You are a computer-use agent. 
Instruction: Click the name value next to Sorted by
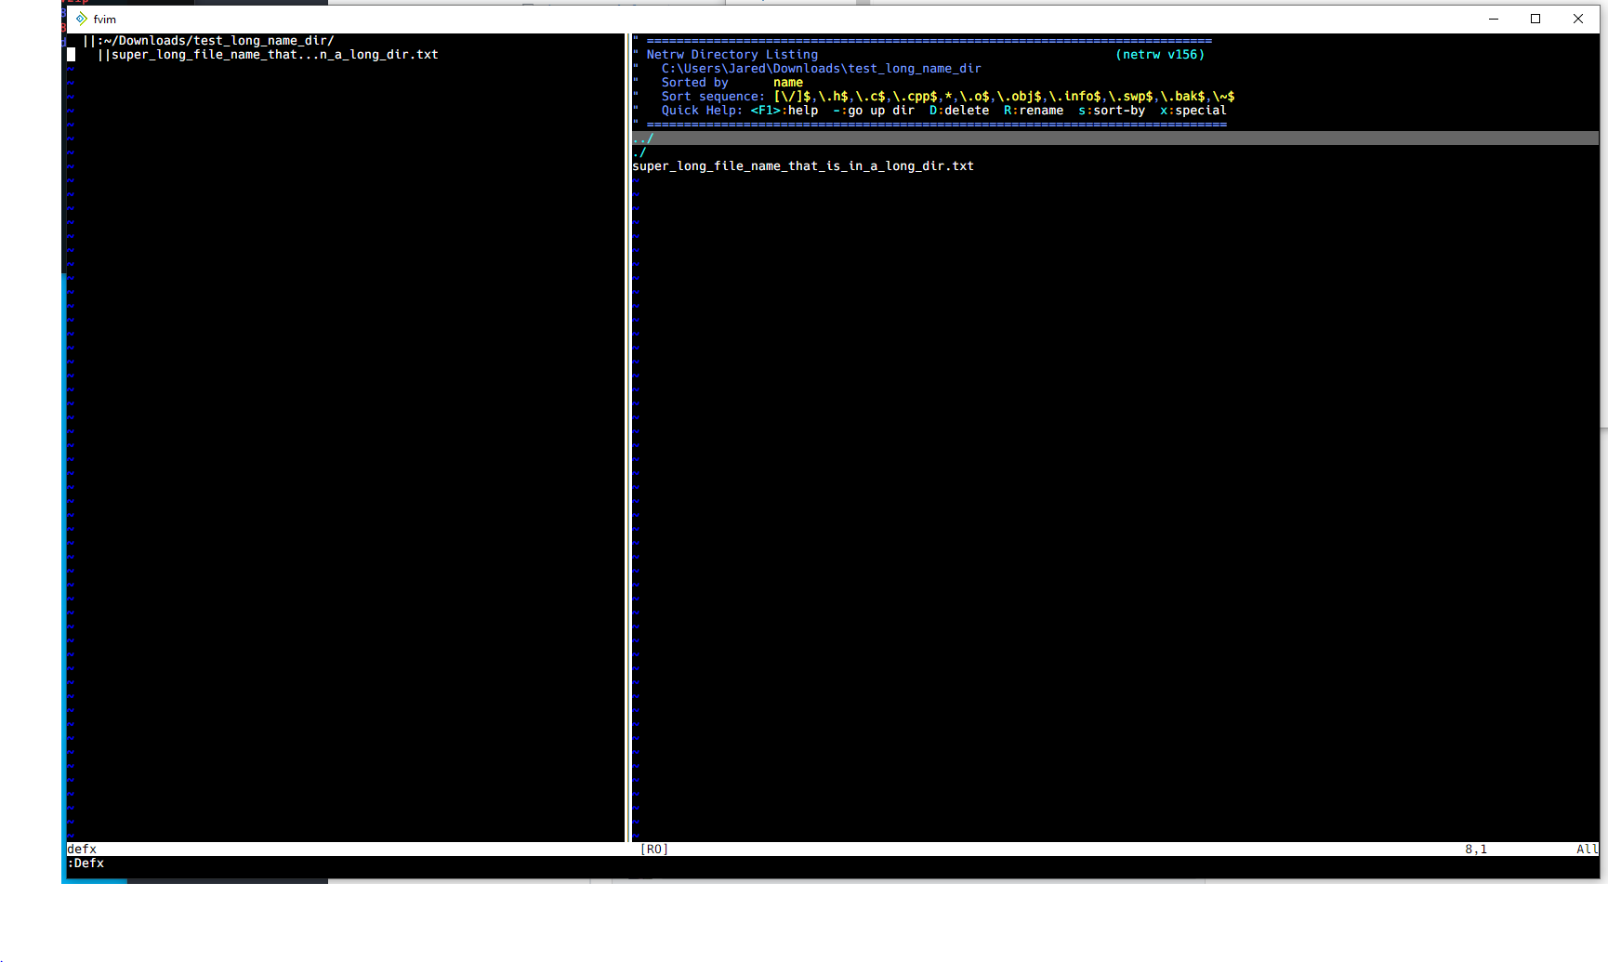[786, 82]
